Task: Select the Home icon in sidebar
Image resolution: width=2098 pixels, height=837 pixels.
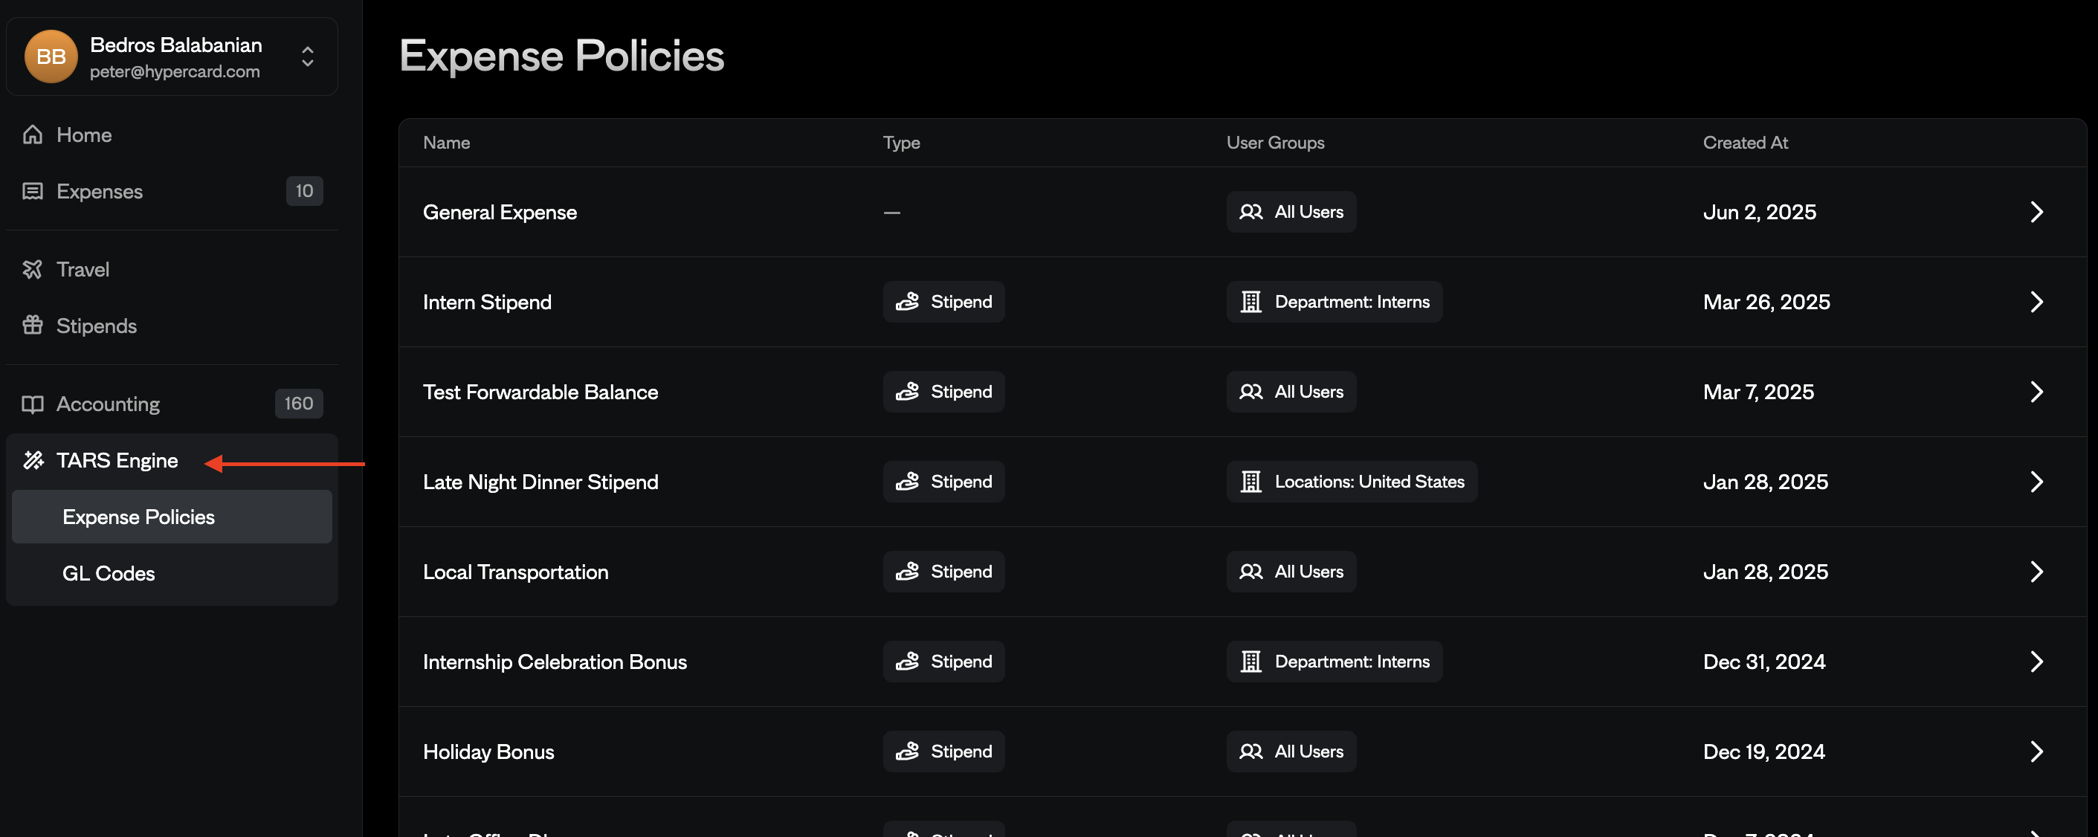Action: tap(33, 134)
